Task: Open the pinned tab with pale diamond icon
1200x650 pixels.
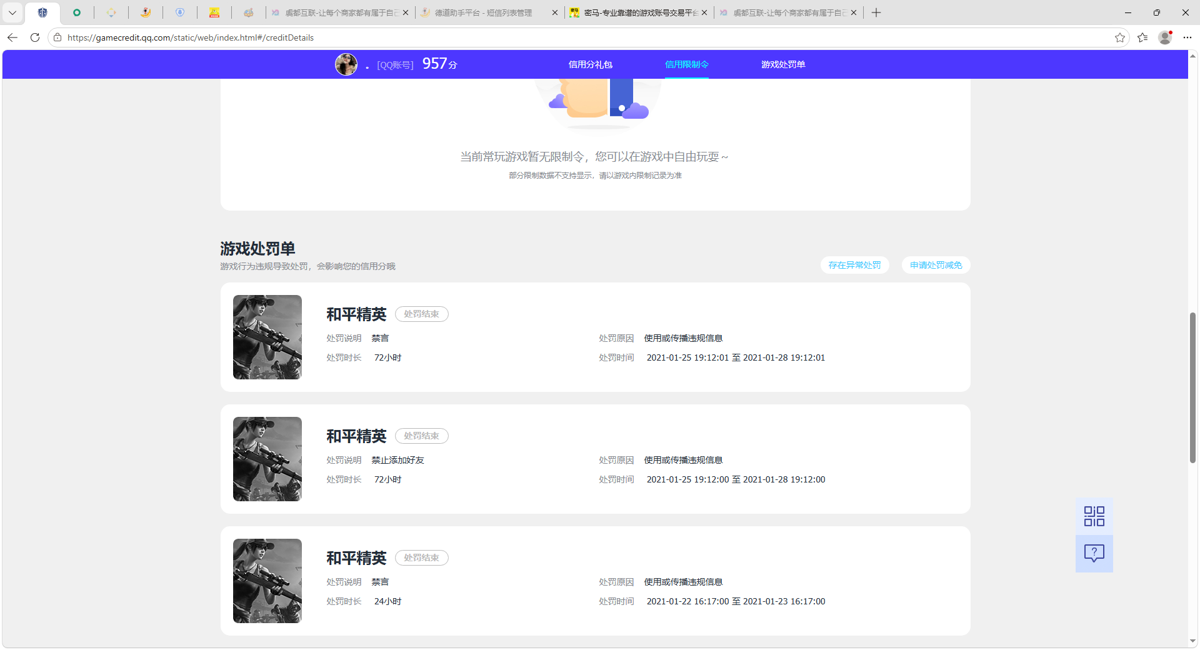Action: tap(111, 12)
